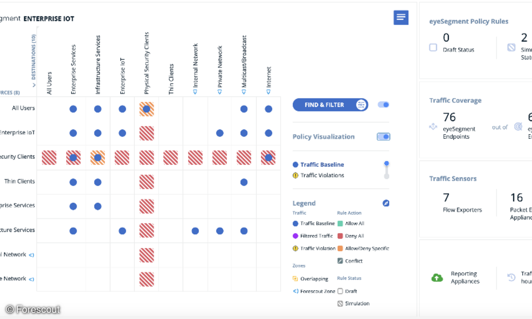The image size is (532, 319).
Task: Select the Traffic Violations option
Action: tap(318, 175)
